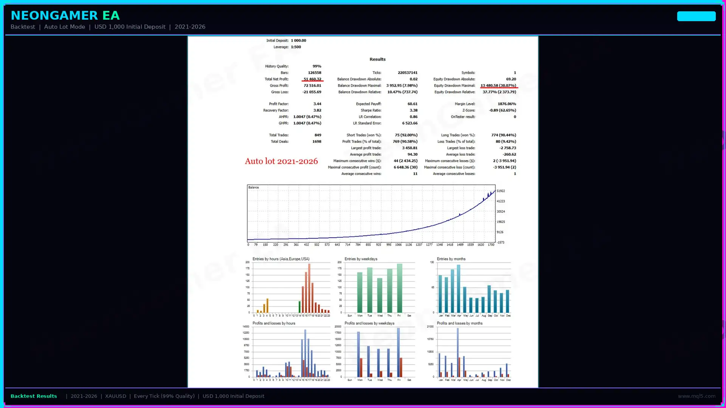Click the Loss Trades value 80 (9.42%)

click(506, 141)
